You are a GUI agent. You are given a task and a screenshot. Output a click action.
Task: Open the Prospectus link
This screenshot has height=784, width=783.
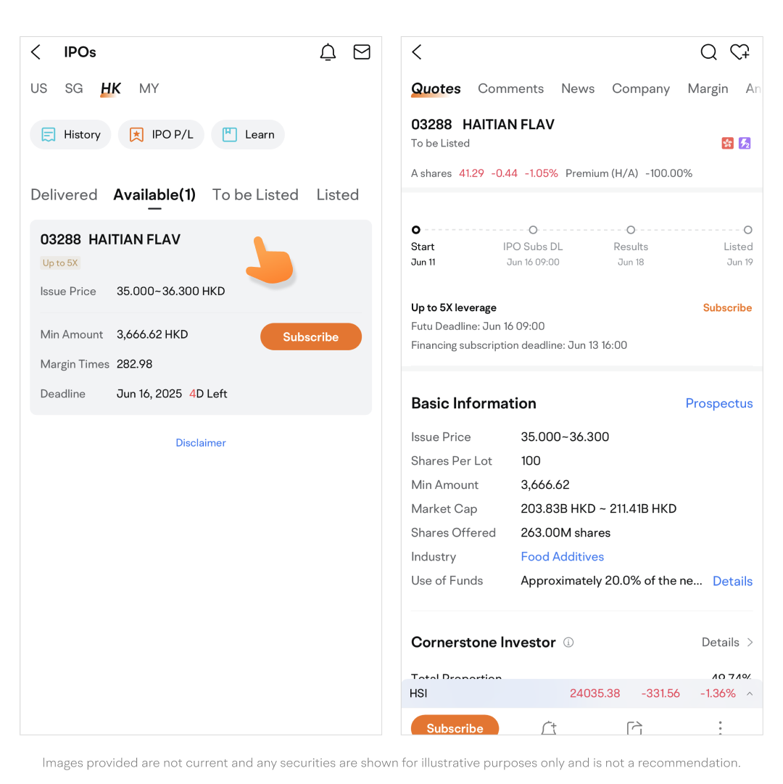[719, 403]
